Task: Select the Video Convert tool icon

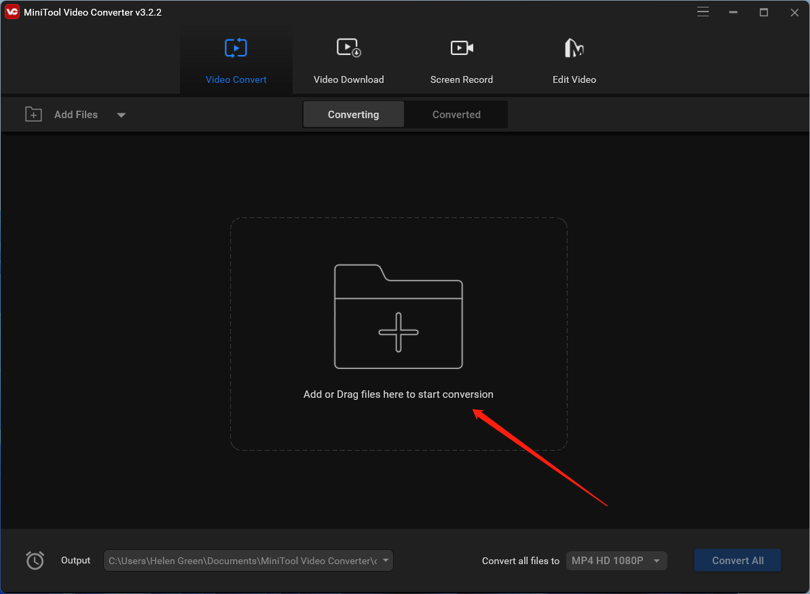Action: [236, 48]
